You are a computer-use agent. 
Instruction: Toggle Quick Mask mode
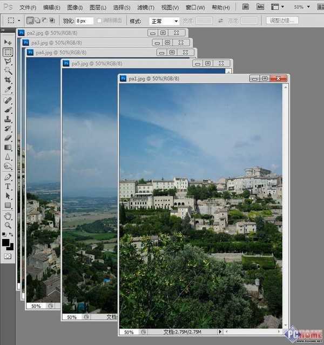point(8,256)
